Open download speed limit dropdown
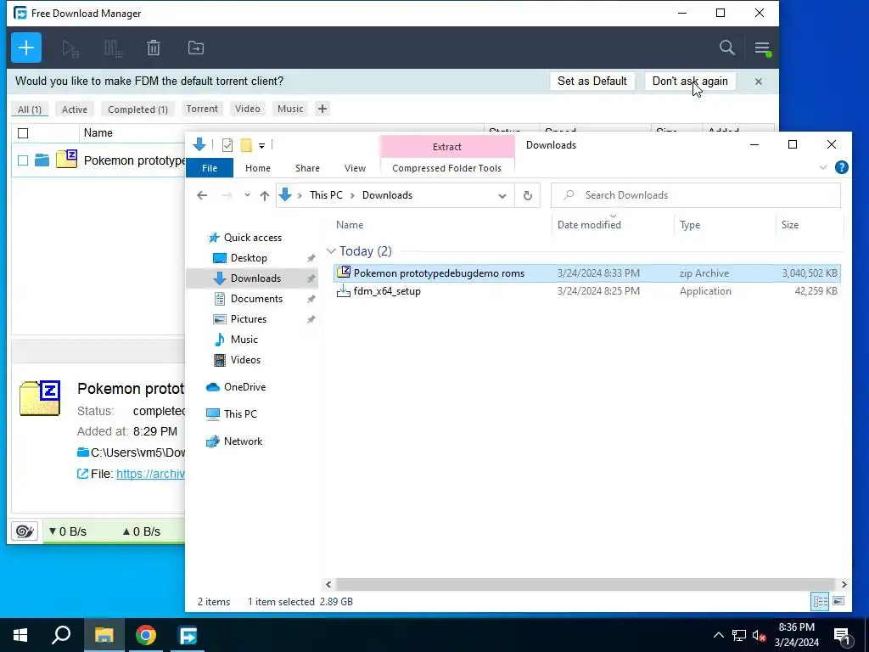Image resolution: width=869 pixels, height=652 pixels. click(x=68, y=531)
